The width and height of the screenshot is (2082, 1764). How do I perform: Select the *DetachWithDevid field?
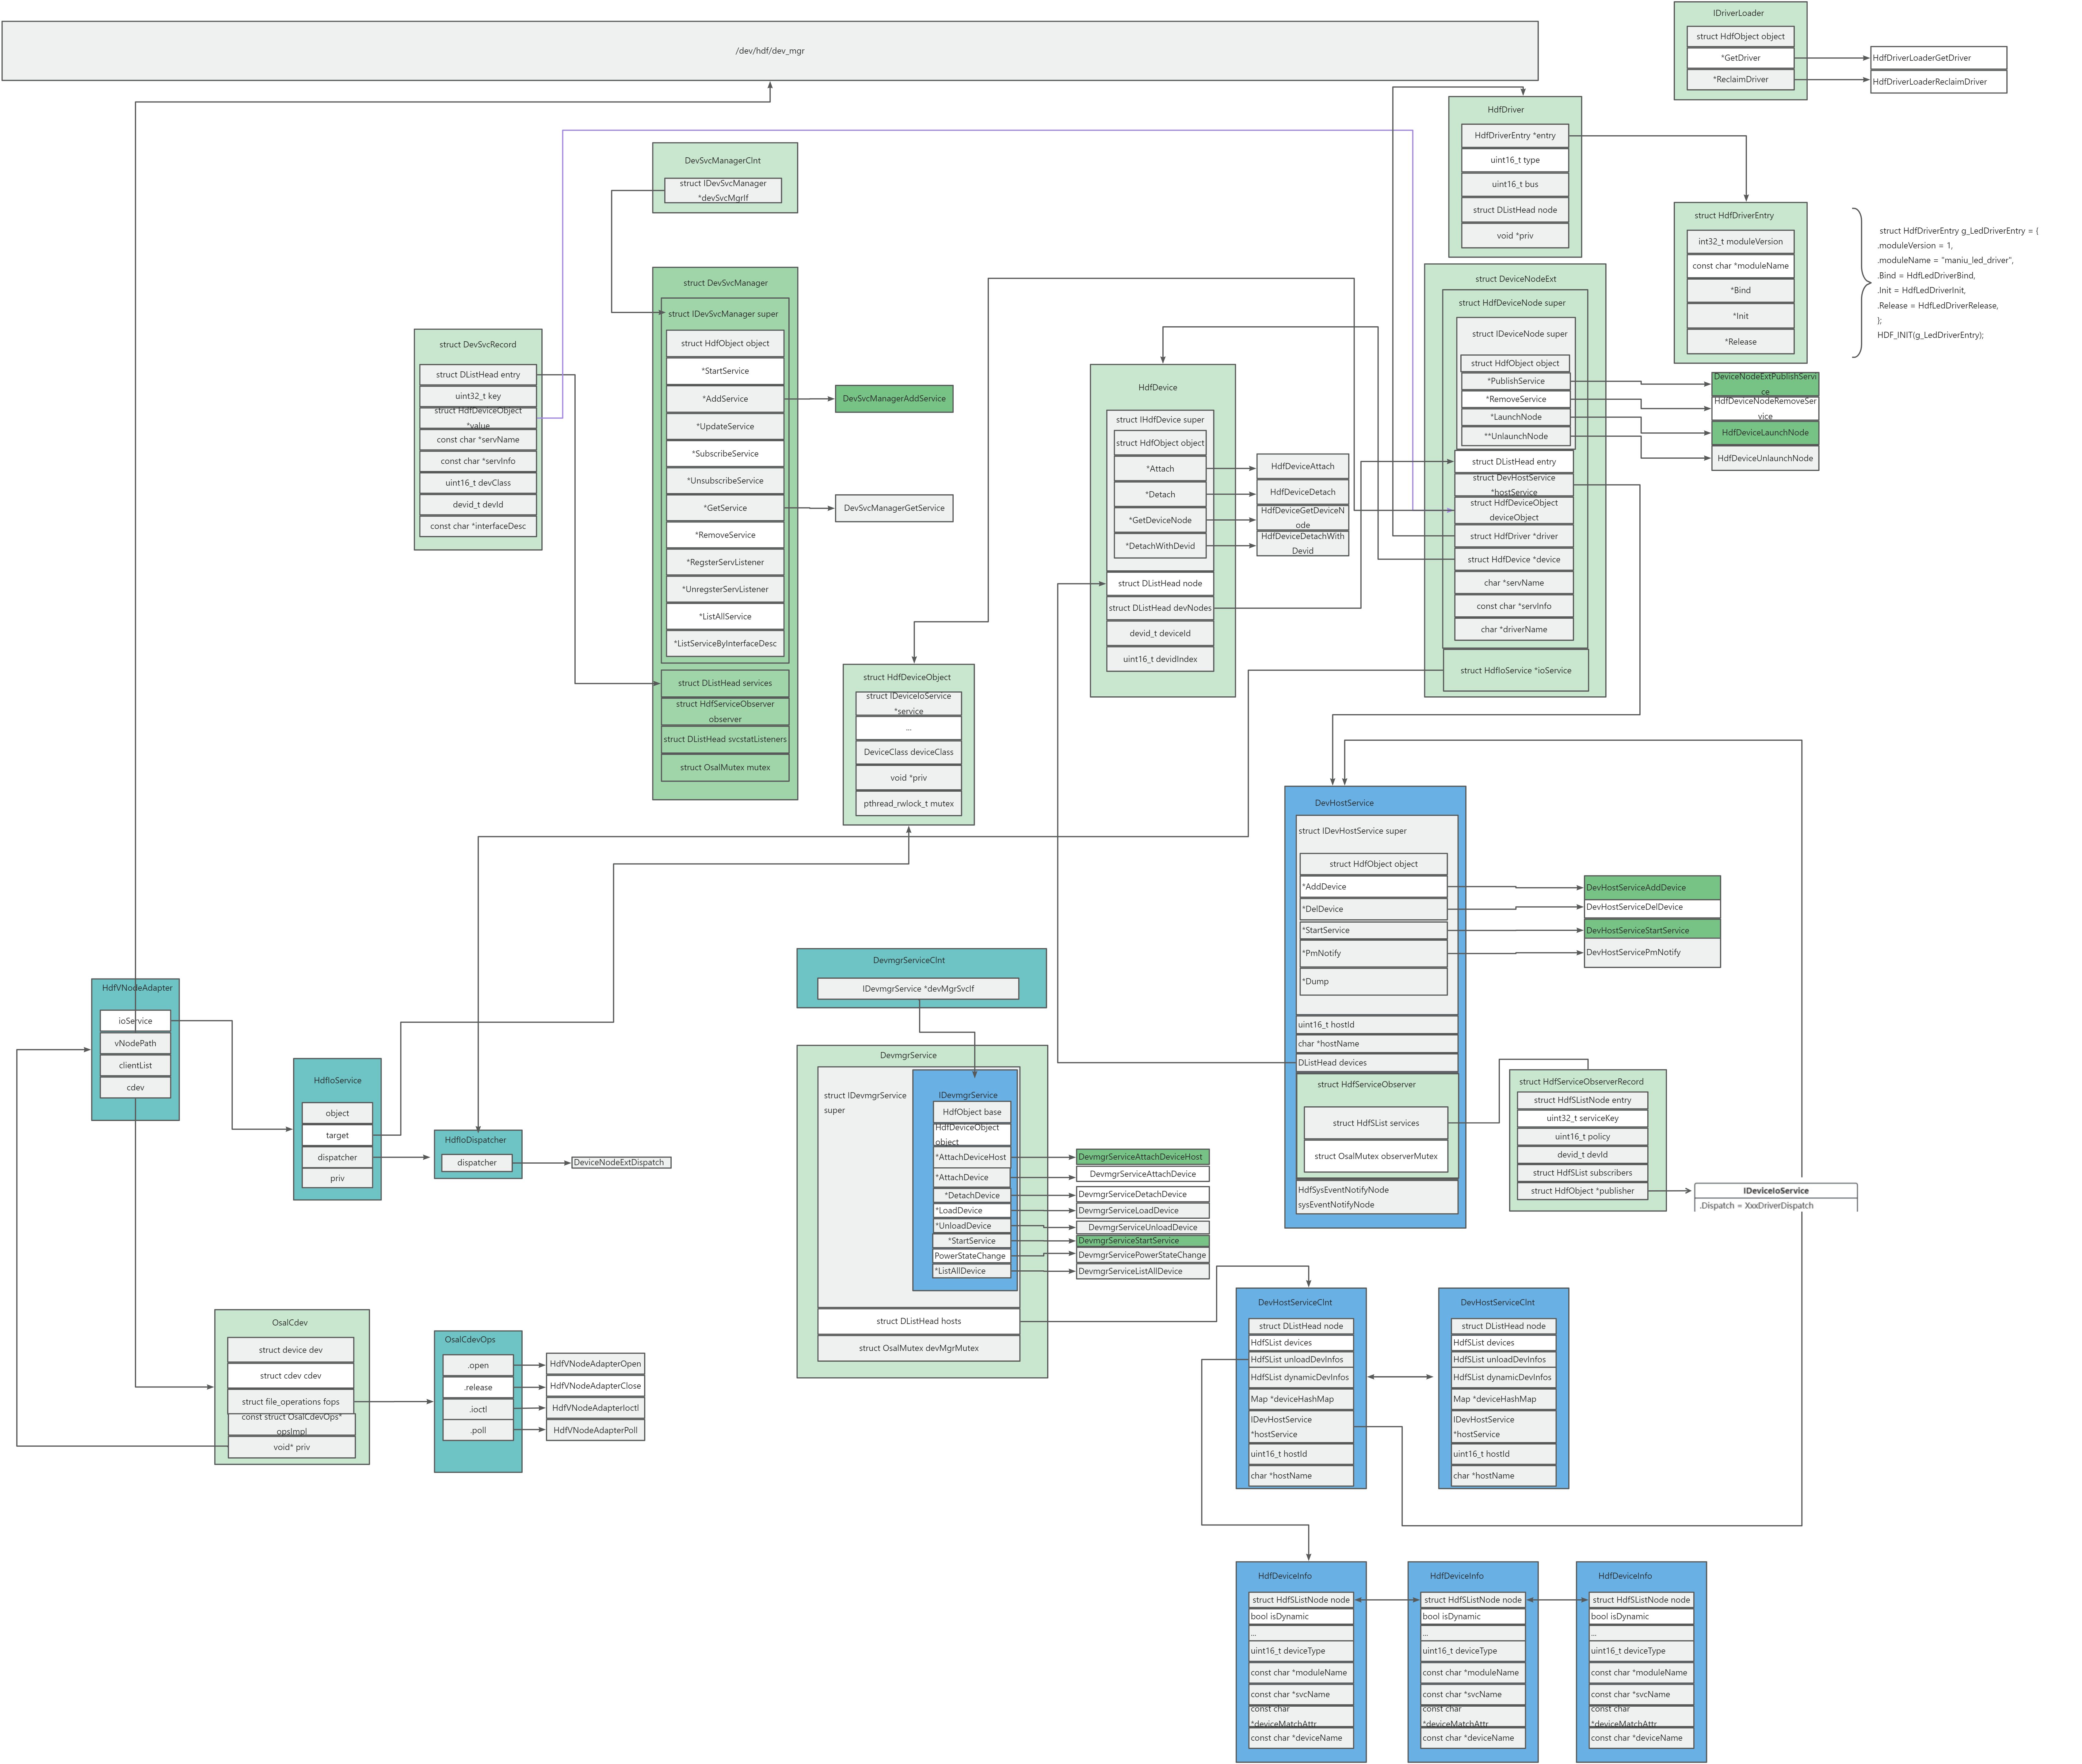[x=1161, y=546]
